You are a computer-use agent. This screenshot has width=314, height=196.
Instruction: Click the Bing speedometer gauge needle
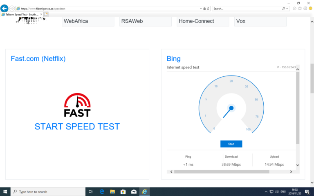[227, 113]
